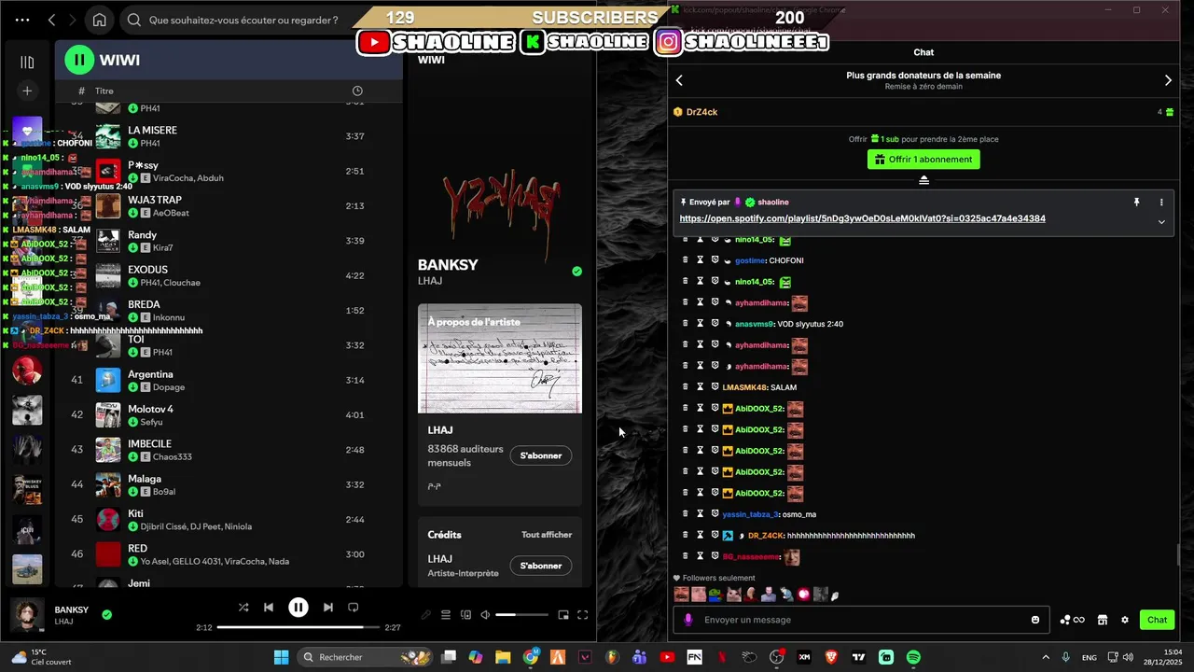The width and height of the screenshot is (1194, 672).
Task: Open artist link Sefyu
Action: tap(151, 422)
